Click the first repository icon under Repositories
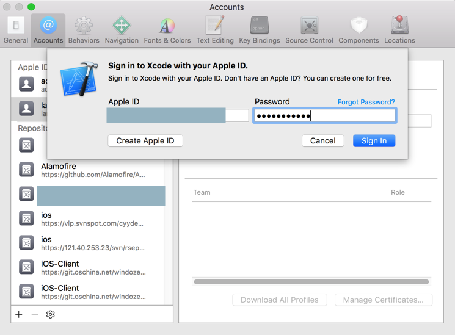Screen dimensions: 455x335 (x=26, y=145)
